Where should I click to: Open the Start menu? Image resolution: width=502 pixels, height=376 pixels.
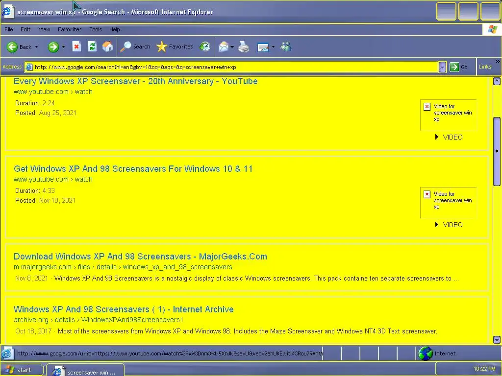coord(22,370)
